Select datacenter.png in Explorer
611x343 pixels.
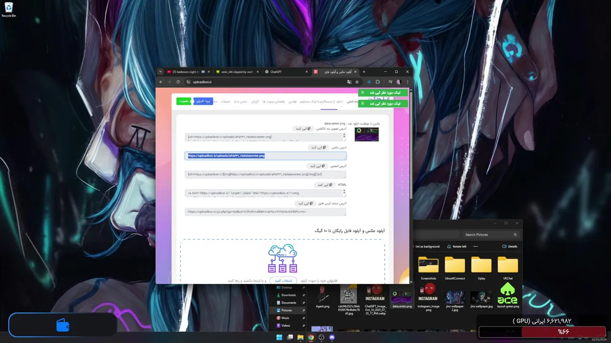[x=402, y=296]
